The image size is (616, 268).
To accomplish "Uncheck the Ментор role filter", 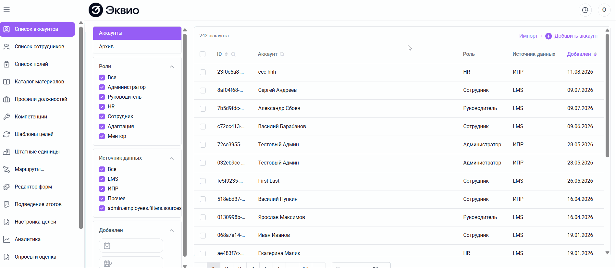I will [x=102, y=136].
